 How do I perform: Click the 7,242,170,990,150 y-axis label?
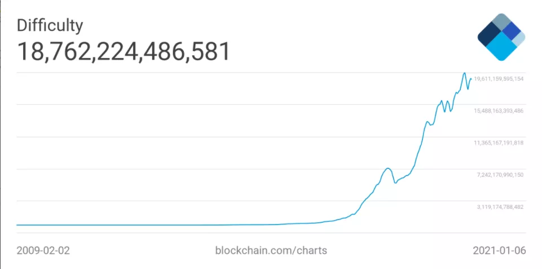pos(500,175)
